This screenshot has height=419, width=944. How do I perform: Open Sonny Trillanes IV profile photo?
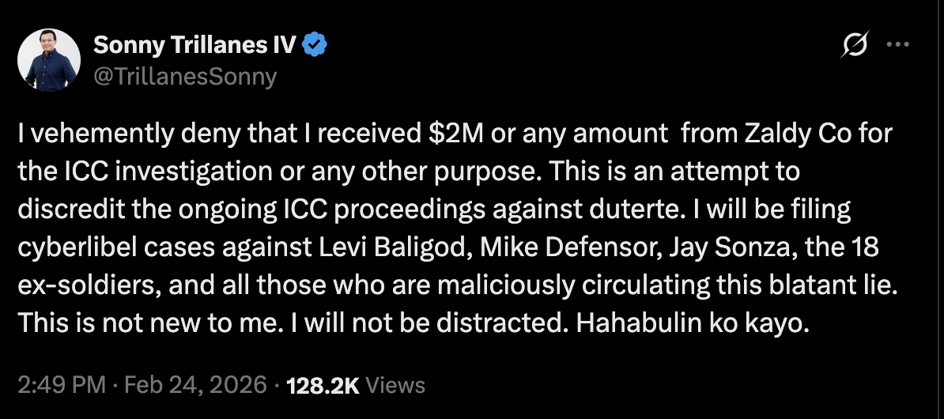point(49,60)
